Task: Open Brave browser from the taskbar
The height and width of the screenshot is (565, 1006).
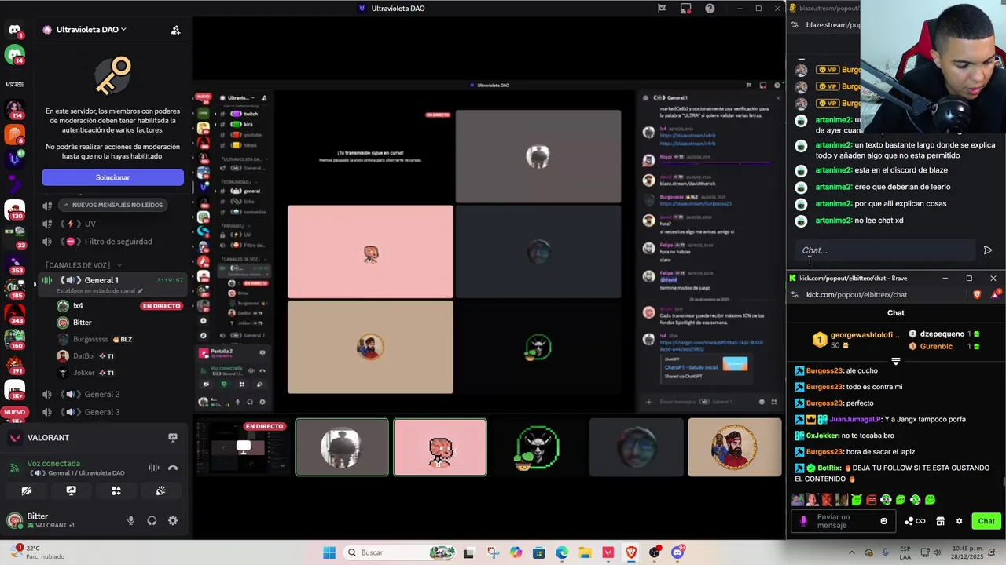Action: point(631,552)
